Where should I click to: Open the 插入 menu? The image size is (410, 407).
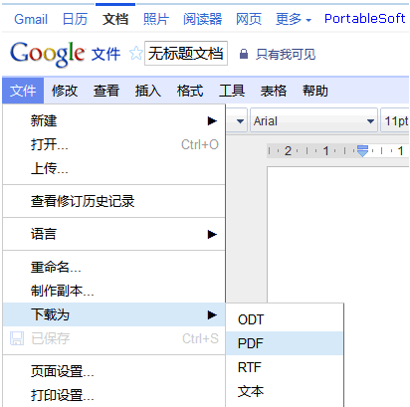(148, 91)
